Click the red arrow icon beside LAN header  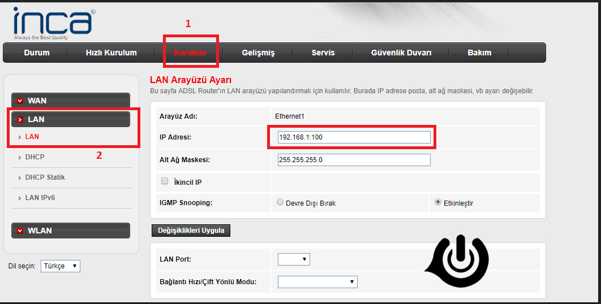[20, 120]
